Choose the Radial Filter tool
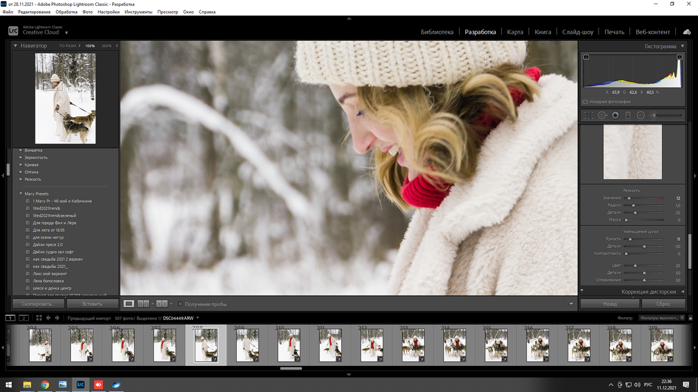Viewport: 698px width, 392px height. tap(640, 115)
